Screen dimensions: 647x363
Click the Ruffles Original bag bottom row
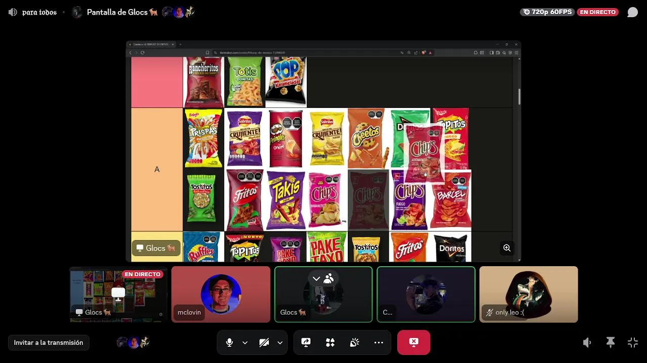[203, 247]
